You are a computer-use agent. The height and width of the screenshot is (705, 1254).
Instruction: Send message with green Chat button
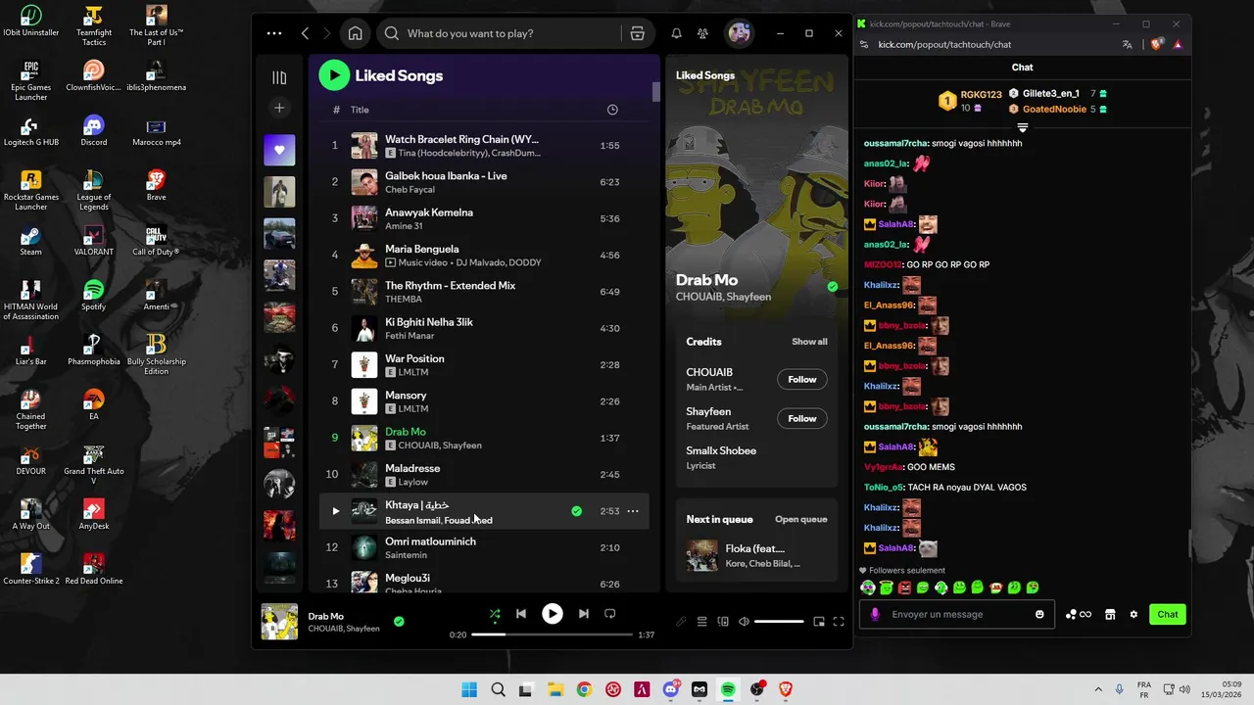[x=1168, y=614]
